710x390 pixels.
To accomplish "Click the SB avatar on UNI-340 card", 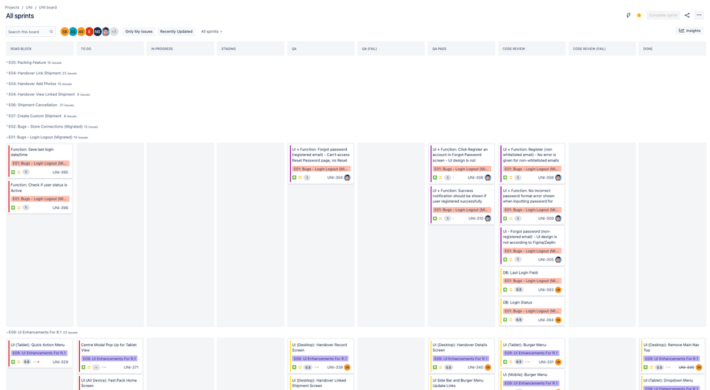I will [488, 367].
